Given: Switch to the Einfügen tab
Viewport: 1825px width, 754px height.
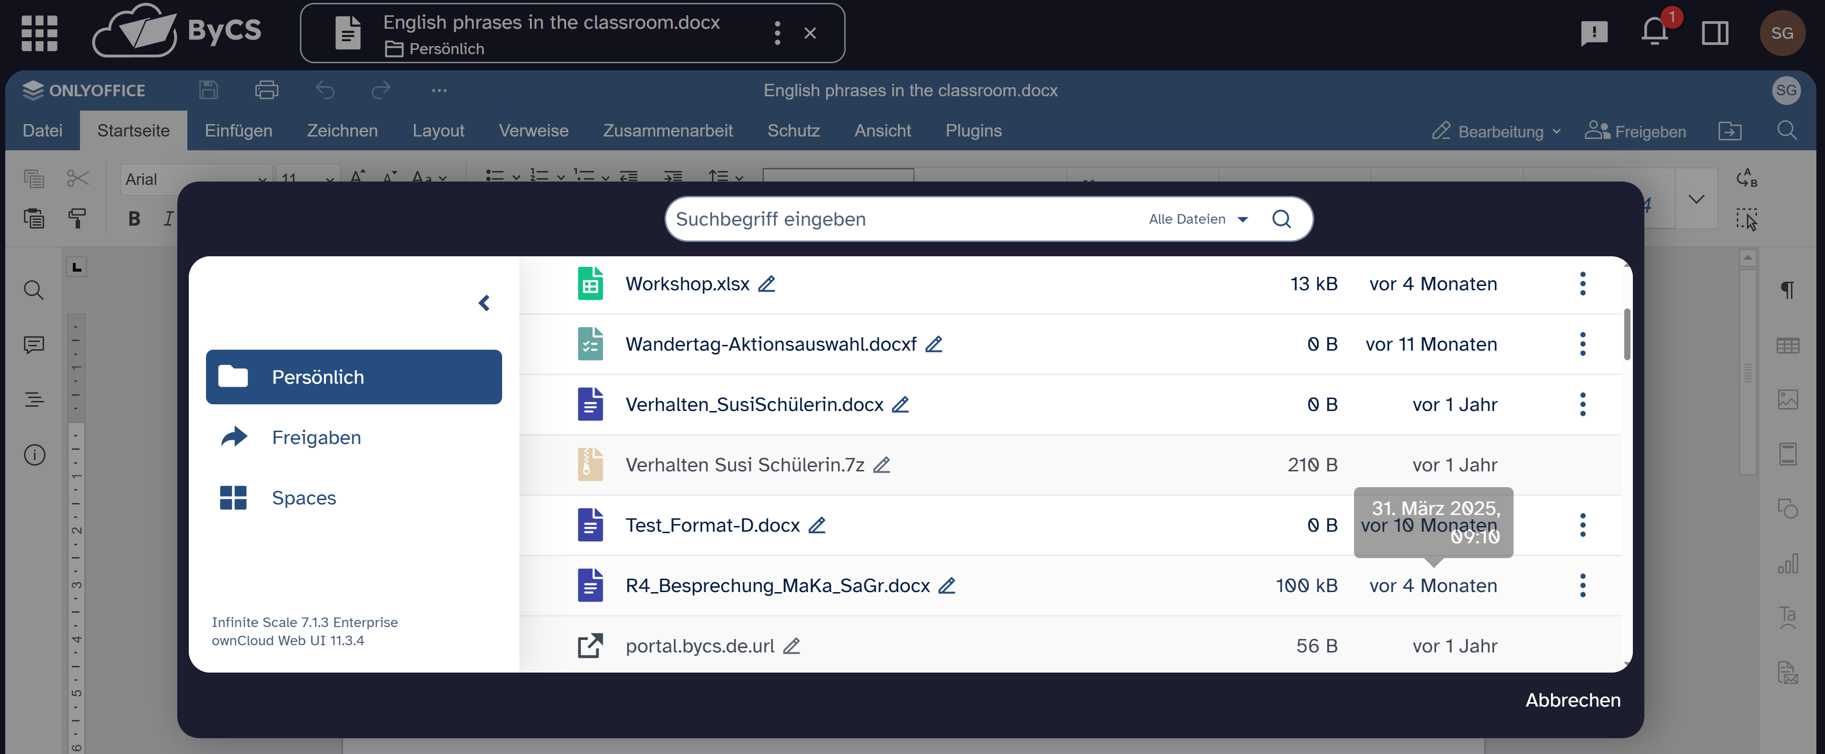Looking at the screenshot, I should (x=238, y=131).
